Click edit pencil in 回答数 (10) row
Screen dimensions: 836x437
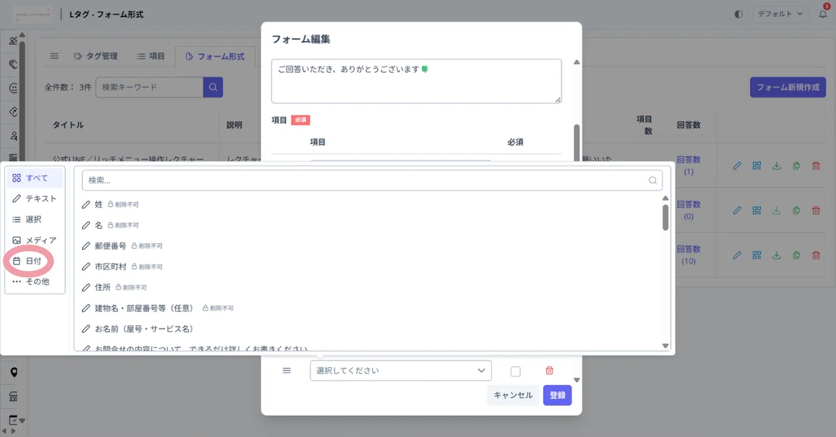[x=737, y=255]
